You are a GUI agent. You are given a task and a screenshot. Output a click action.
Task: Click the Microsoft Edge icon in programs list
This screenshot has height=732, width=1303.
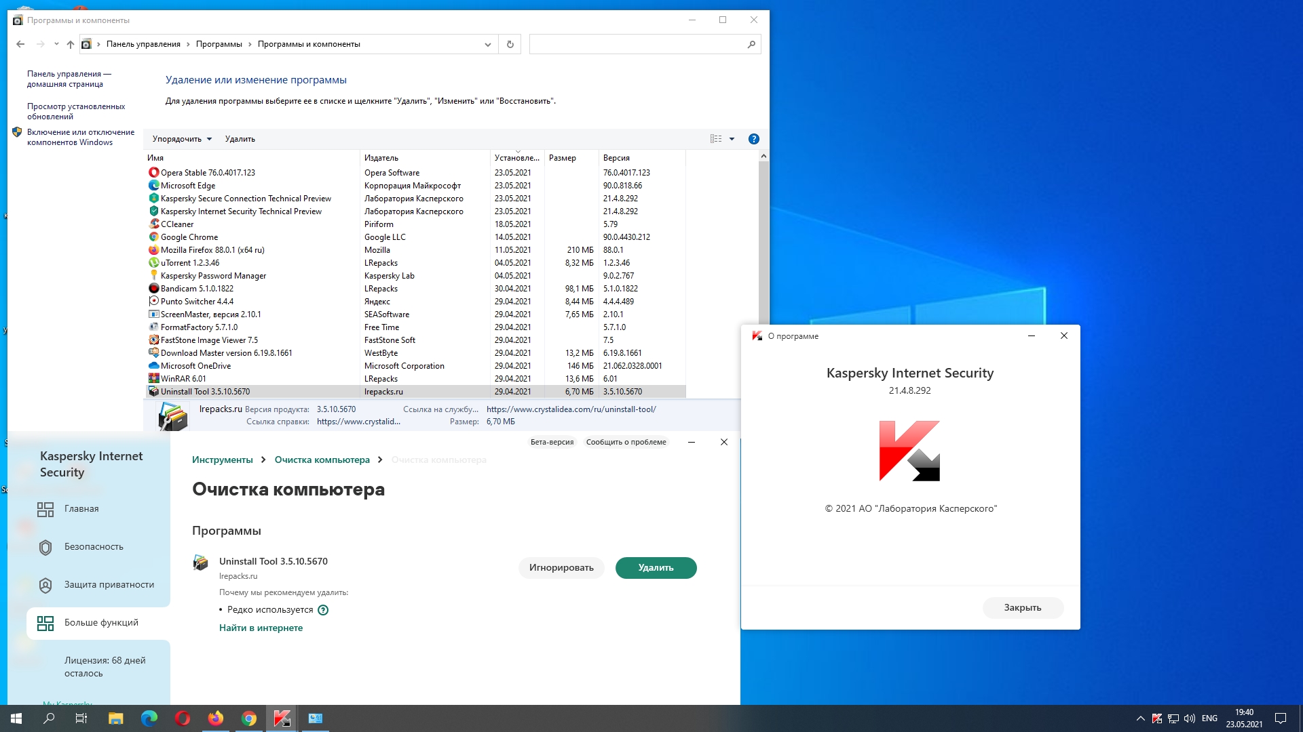pyautogui.click(x=154, y=185)
